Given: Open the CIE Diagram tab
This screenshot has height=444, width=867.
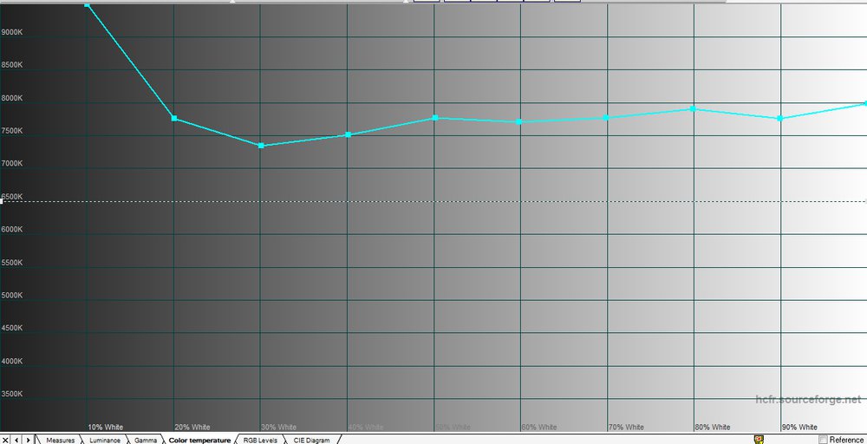Looking at the screenshot, I should [311, 440].
